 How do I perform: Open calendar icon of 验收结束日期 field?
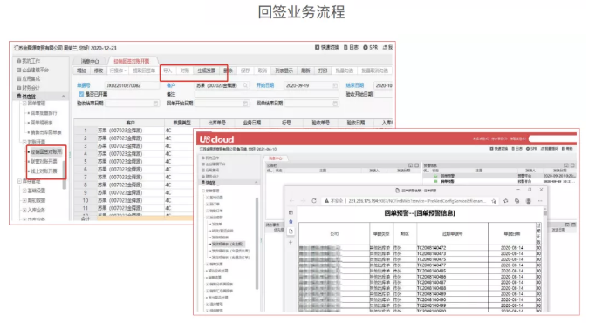pyautogui.click(x=156, y=104)
